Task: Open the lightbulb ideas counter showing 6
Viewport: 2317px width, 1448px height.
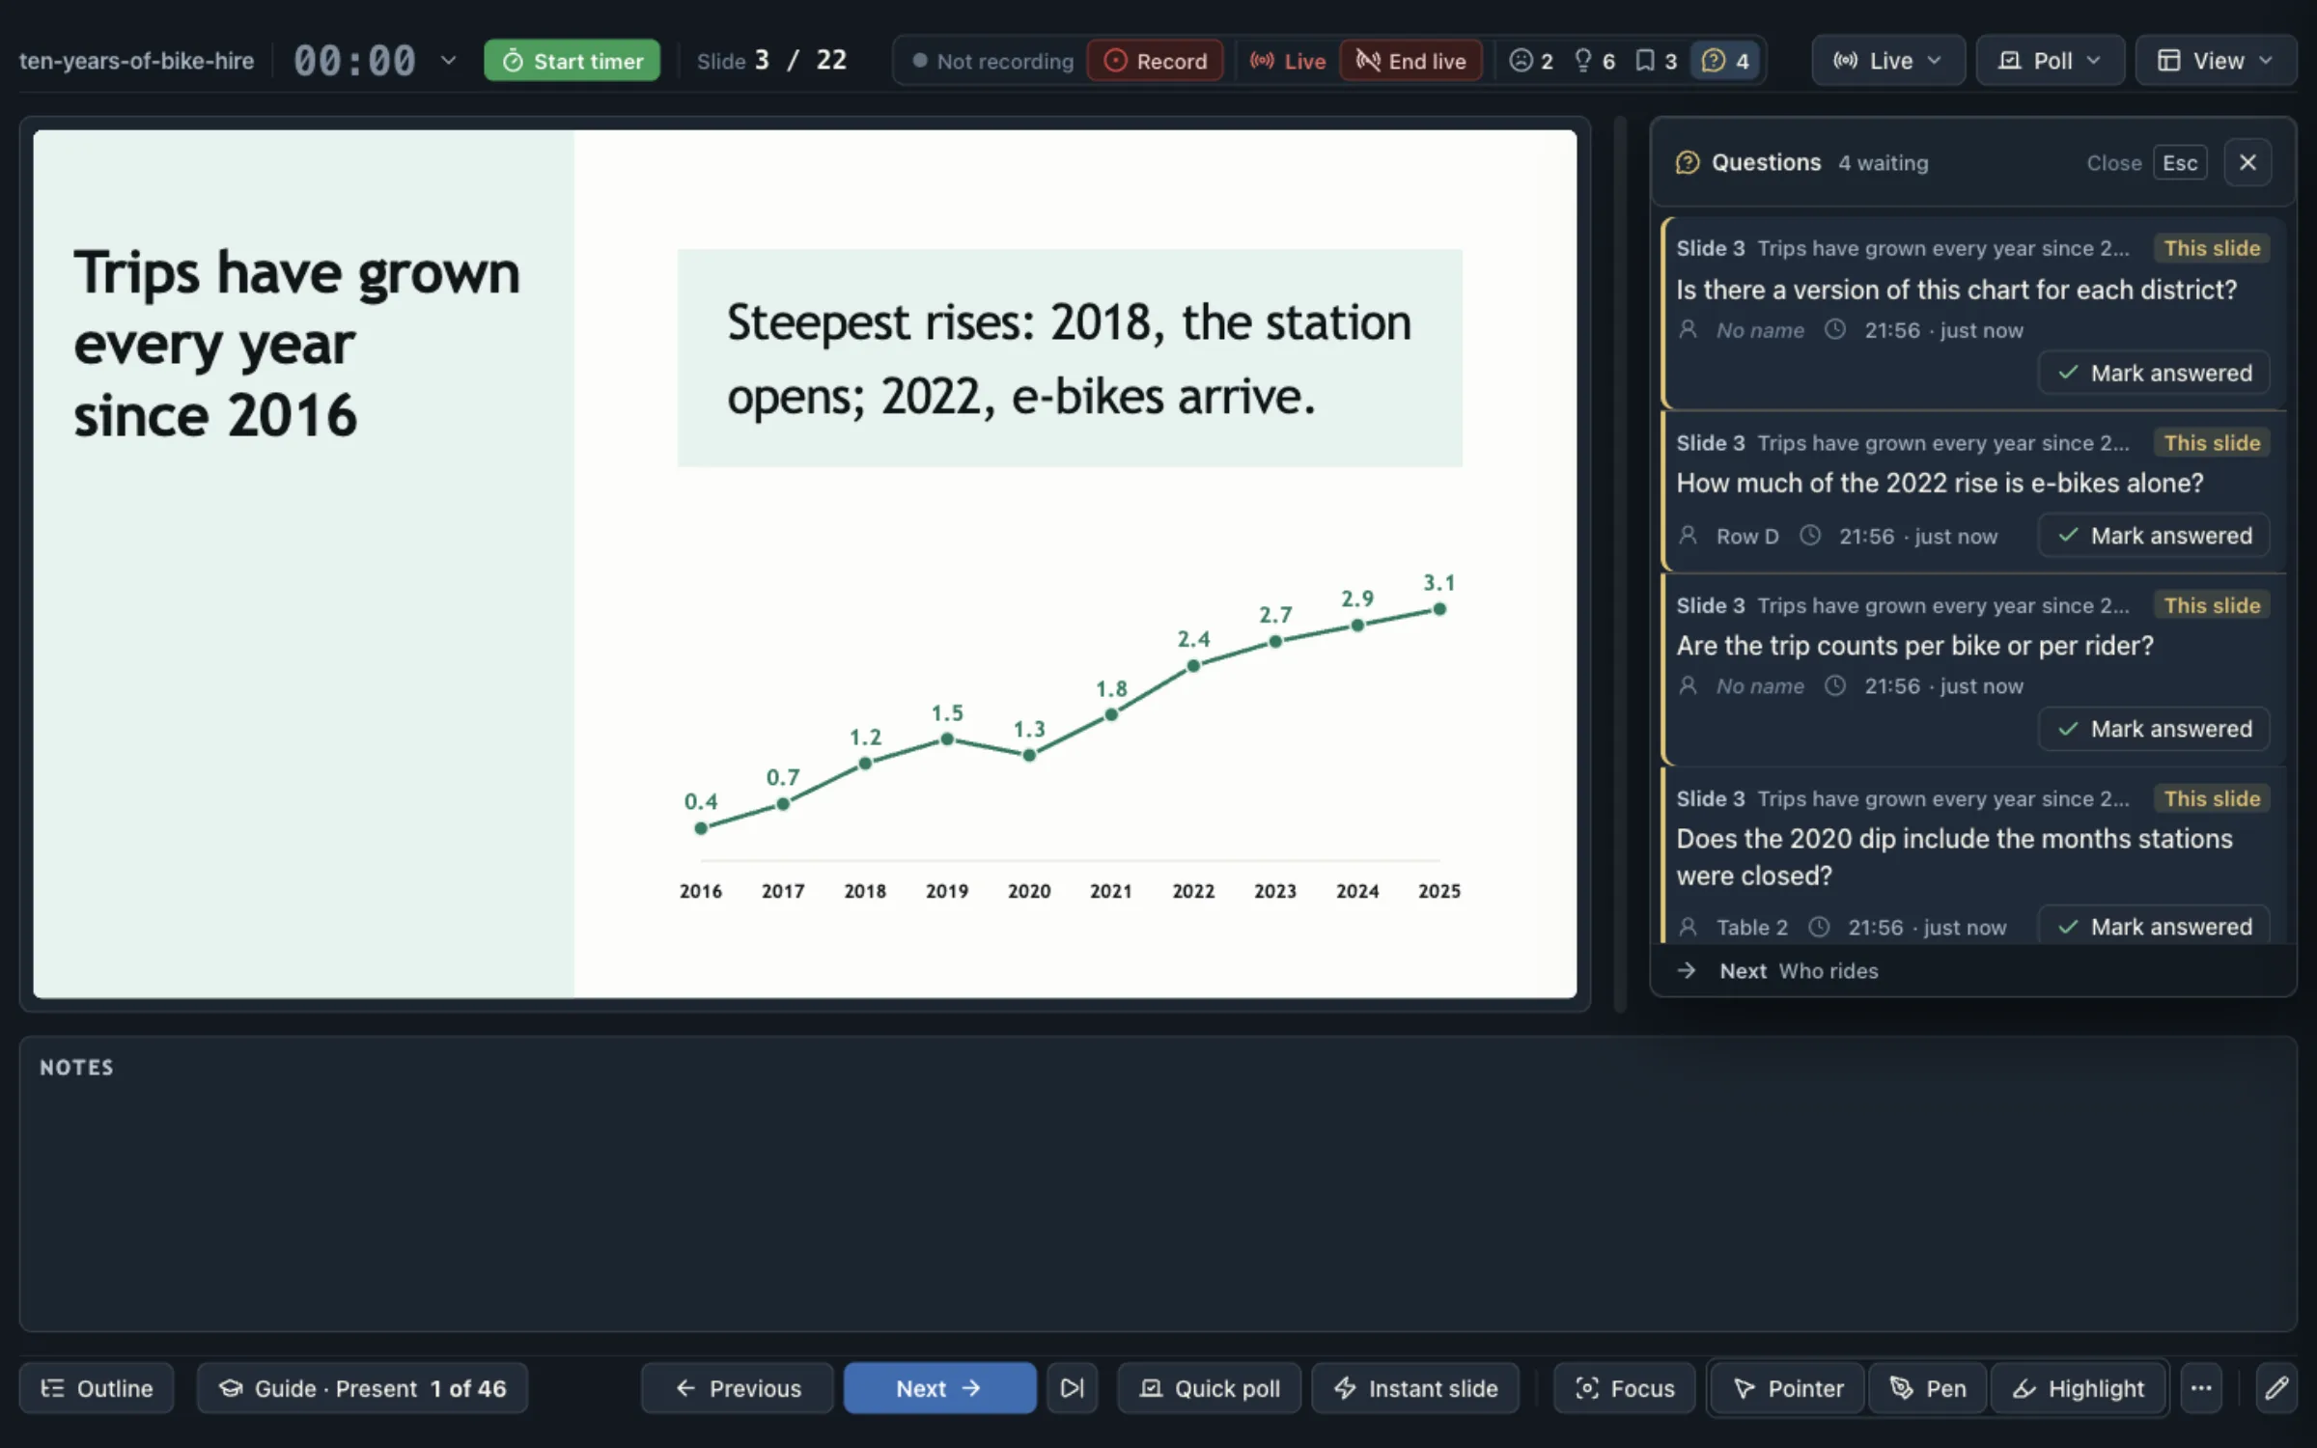Action: tap(1594, 61)
